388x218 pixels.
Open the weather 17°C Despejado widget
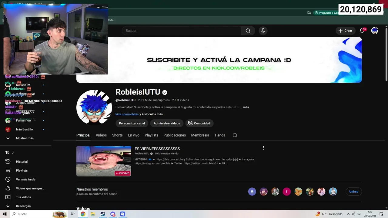click(x=329, y=214)
